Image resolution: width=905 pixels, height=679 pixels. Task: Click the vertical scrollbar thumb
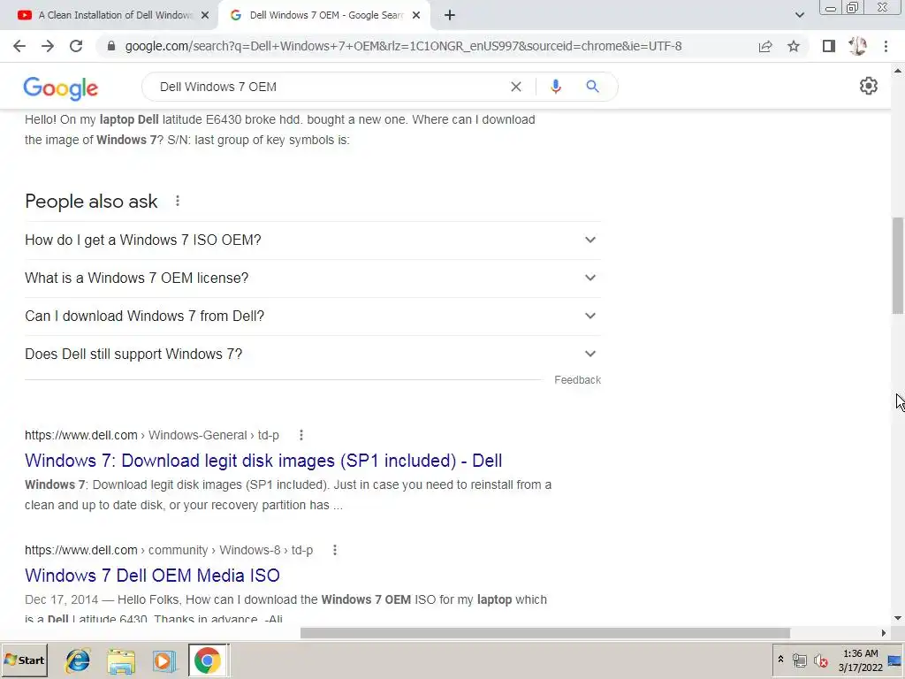[x=898, y=265]
